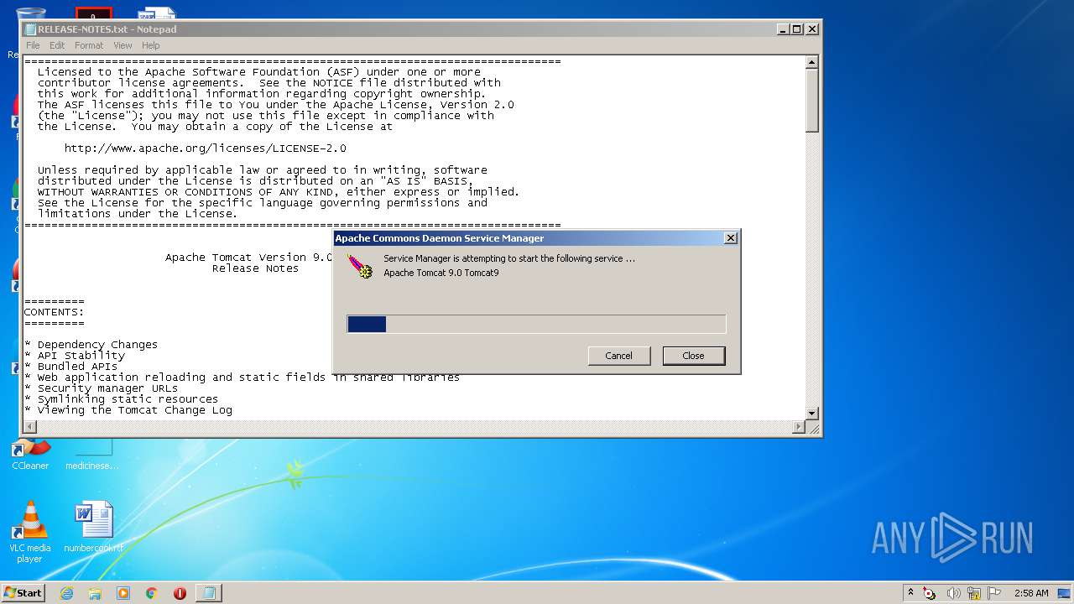
Task: Launch Google Chrome from the taskbar
Action: point(152,593)
